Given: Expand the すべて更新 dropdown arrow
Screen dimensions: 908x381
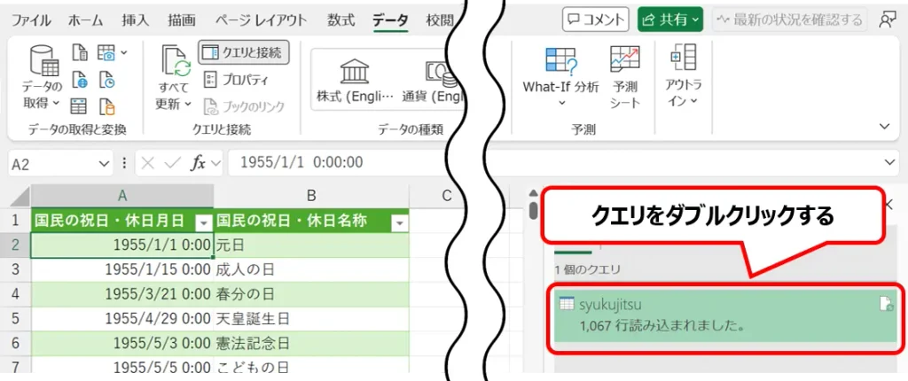Looking at the screenshot, I should point(188,105).
